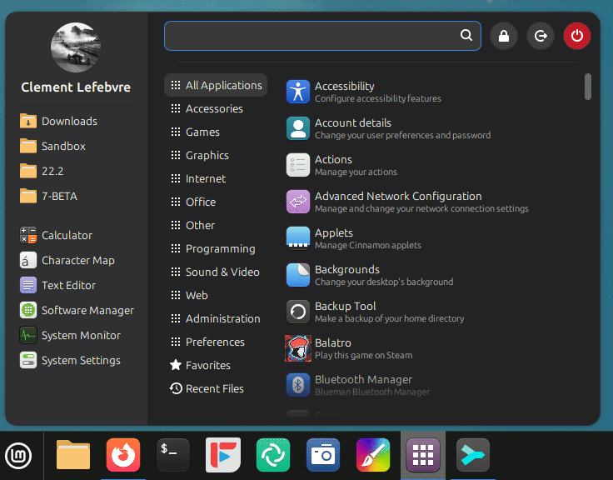This screenshot has width=613, height=480.
Task: Click the log out button
Action: click(x=541, y=36)
